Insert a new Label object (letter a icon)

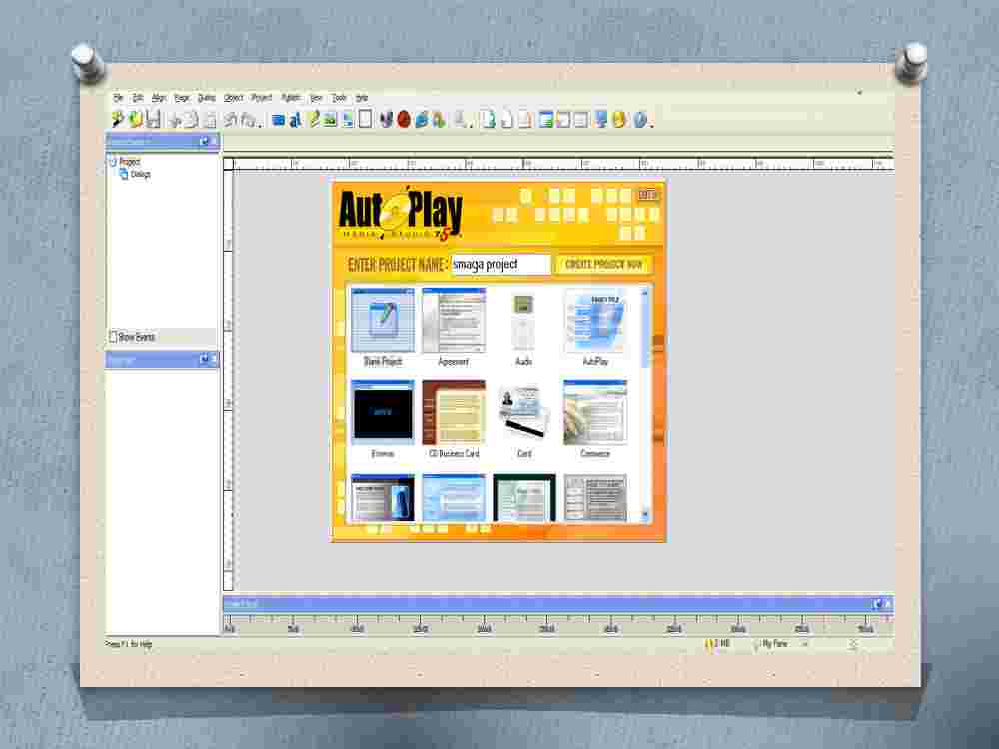tap(295, 120)
